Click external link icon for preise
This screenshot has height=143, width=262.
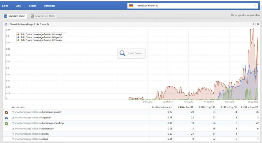click(x=13, y=134)
